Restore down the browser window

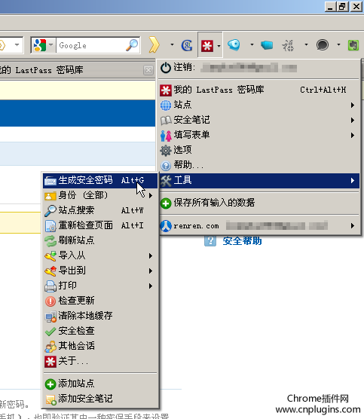[x=343, y=7]
